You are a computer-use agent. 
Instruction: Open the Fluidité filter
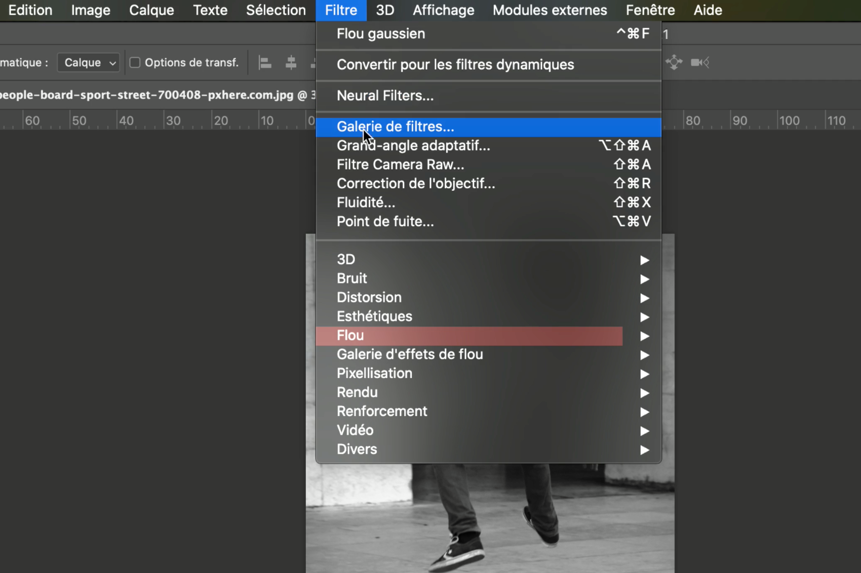click(489, 203)
